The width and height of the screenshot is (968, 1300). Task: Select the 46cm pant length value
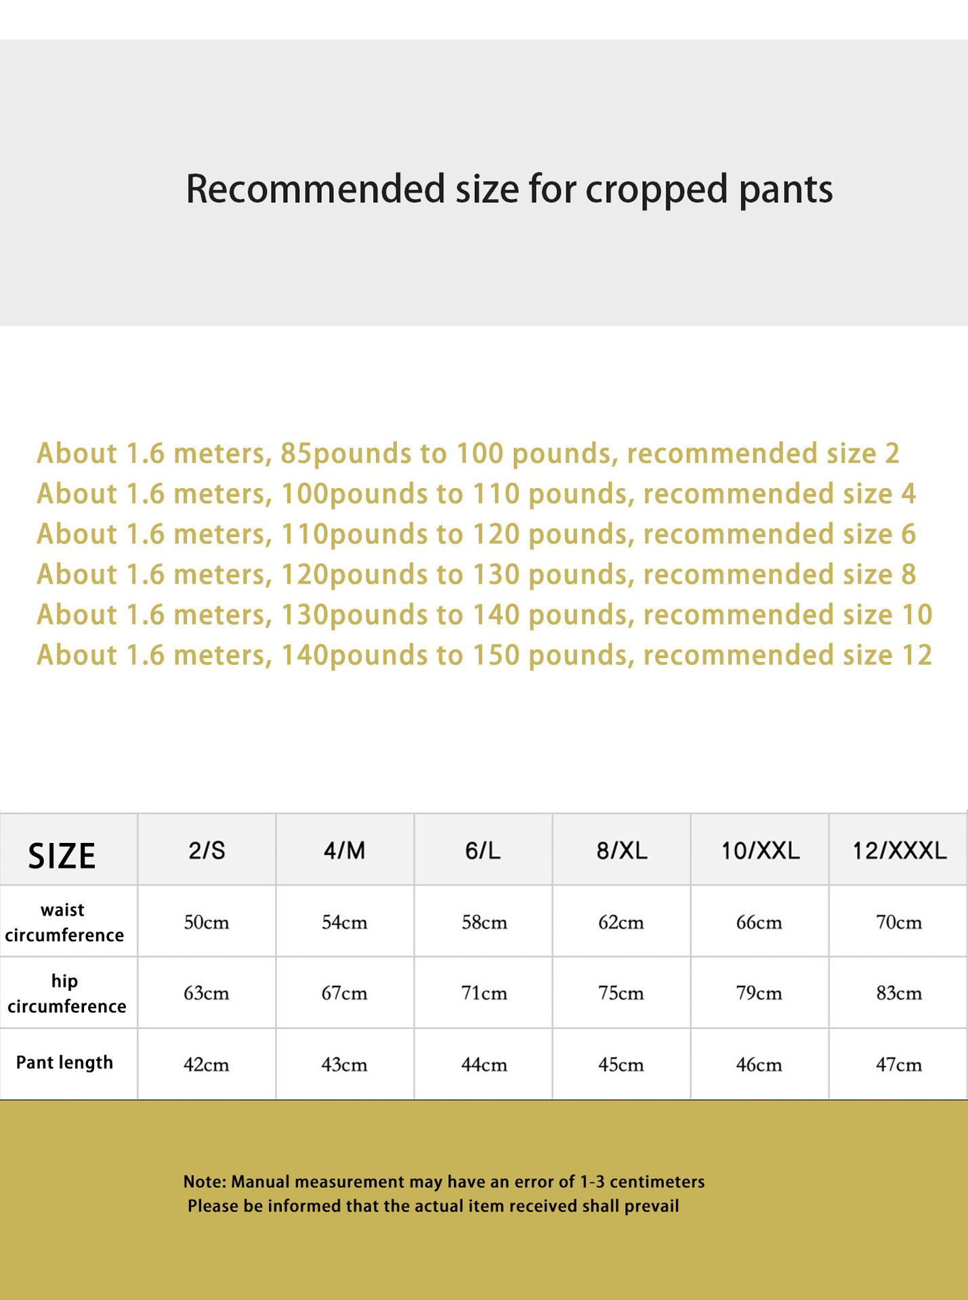click(x=759, y=1065)
